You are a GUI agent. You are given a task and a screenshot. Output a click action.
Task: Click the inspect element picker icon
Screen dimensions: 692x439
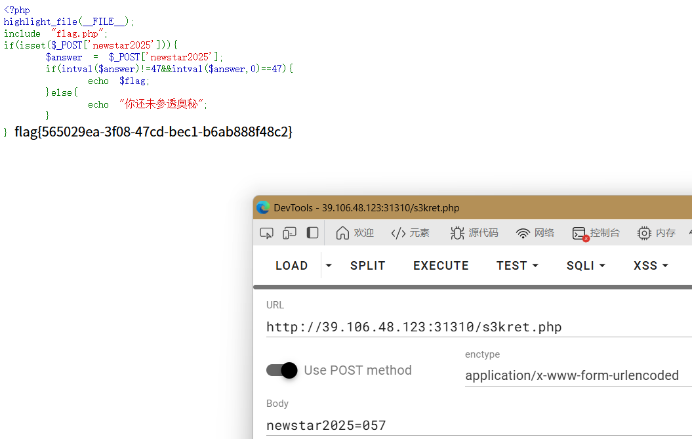point(266,233)
